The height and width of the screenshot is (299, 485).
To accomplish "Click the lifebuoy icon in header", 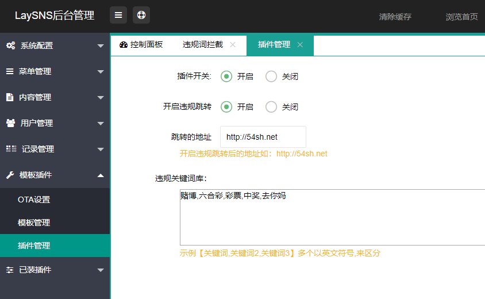I will pyautogui.click(x=141, y=16).
